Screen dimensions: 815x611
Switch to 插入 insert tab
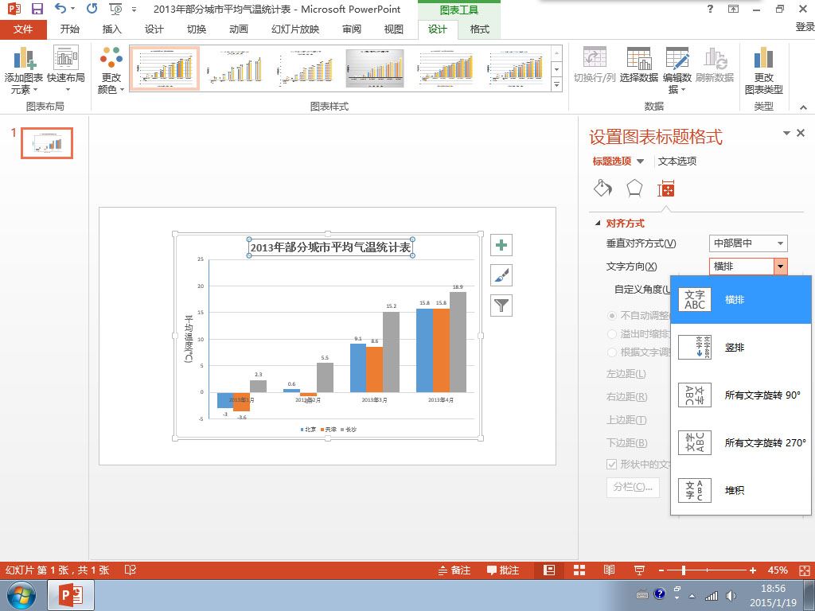tap(111, 29)
